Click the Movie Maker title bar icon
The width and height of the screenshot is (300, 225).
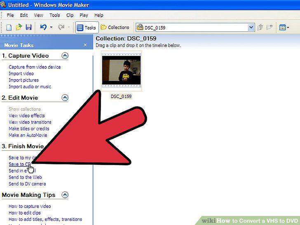[x=3, y=5]
